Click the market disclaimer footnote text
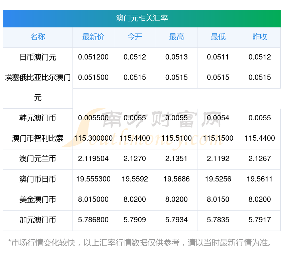The height and width of the screenshot is (253, 284). [x=140, y=242]
